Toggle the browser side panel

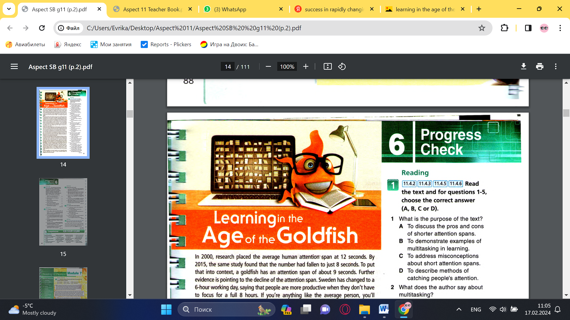tap(528, 28)
